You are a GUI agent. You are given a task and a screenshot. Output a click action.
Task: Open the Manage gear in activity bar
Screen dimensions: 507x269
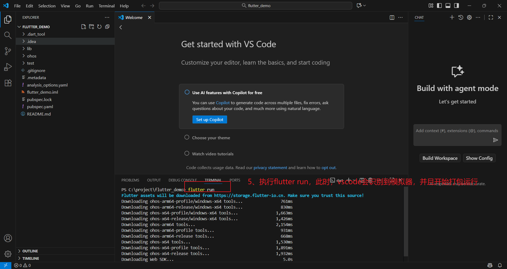pos(8,254)
